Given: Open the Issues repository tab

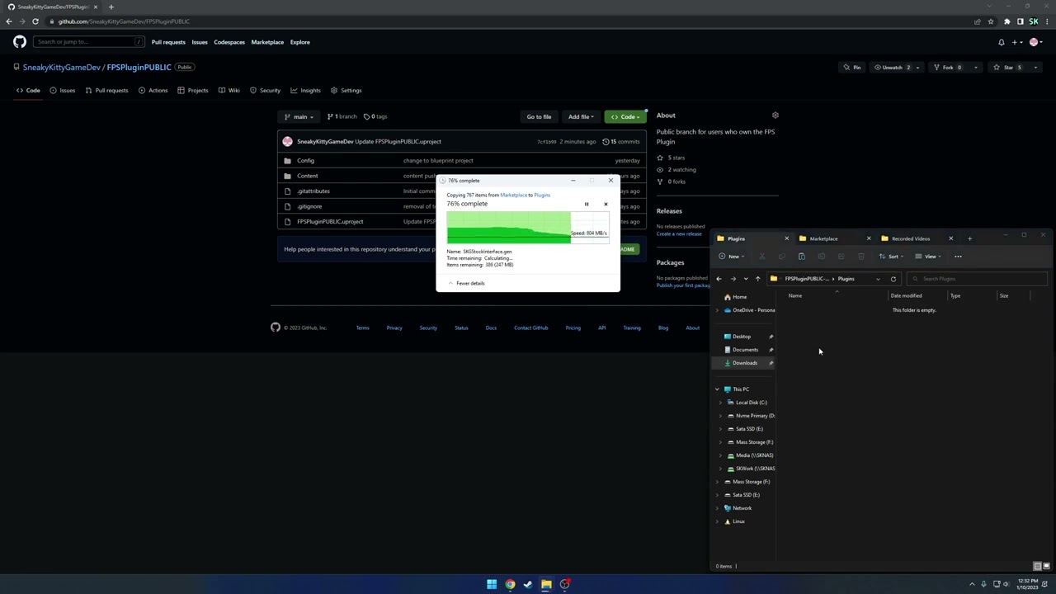Looking at the screenshot, I should coord(62,91).
